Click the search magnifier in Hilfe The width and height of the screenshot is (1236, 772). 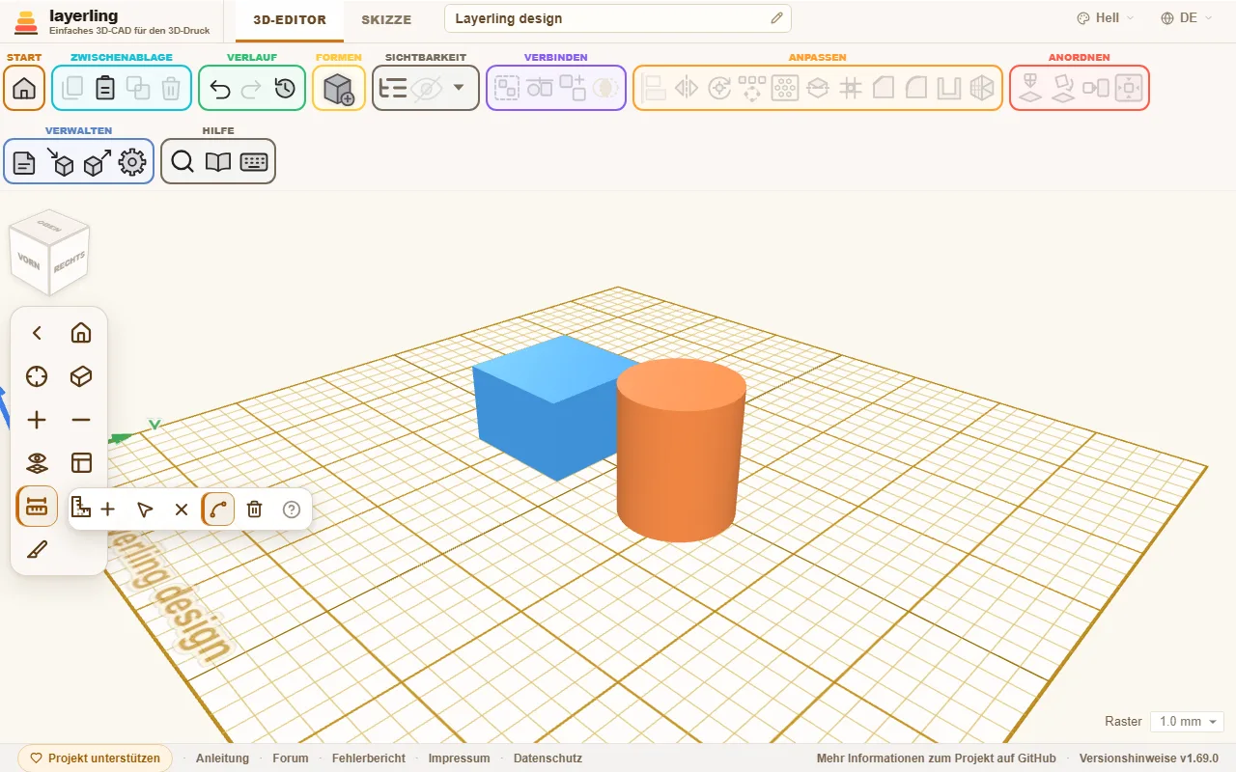tap(183, 162)
